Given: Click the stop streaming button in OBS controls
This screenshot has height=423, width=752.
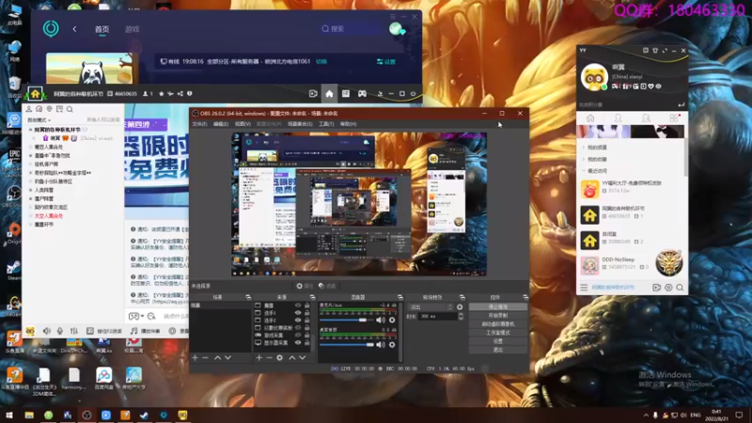Looking at the screenshot, I should point(498,306).
